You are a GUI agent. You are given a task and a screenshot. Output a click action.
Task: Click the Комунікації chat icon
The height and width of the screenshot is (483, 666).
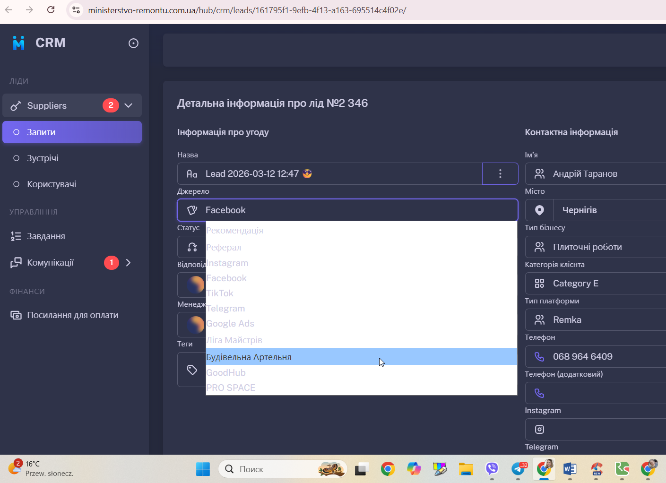coord(16,262)
